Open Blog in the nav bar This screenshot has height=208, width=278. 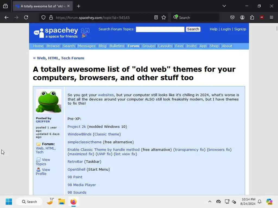pos(102,46)
